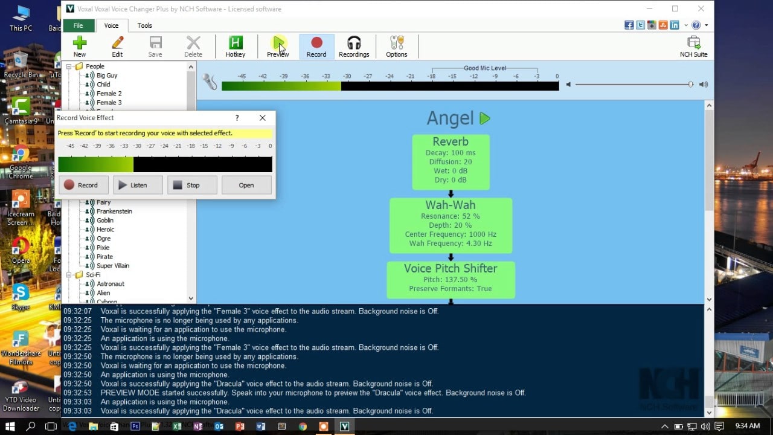This screenshot has height=435, width=773.
Task: Click the Save floppy disk icon
Action: pos(155,47)
